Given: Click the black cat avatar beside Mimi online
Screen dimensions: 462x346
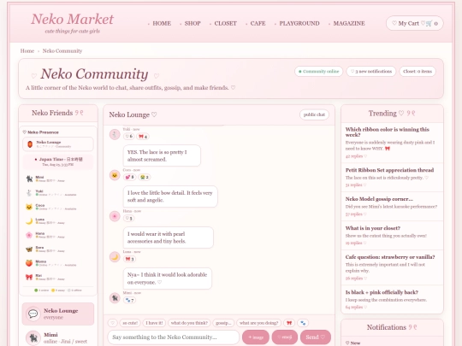Looking at the screenshot, I should point(33,338).
